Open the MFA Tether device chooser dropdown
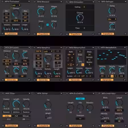This screenshot has height=128, width=128. point(61,94)
